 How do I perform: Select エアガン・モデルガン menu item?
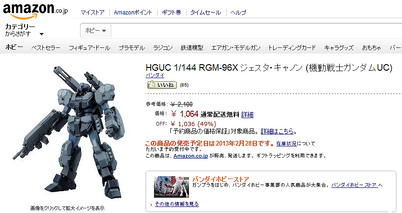[235, 48]
